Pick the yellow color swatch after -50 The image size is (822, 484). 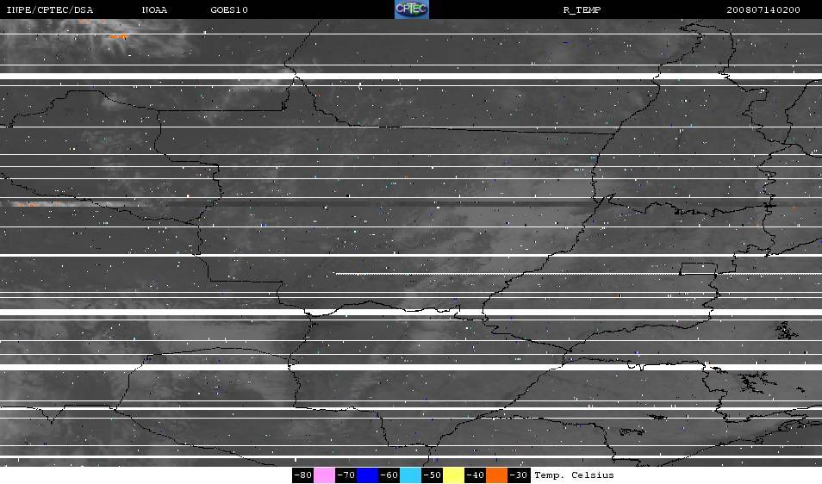pos(453,475)
